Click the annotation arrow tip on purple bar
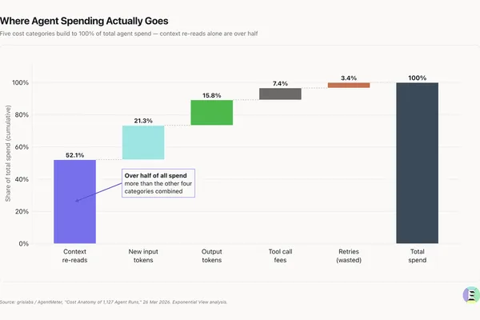 pyautogui.click(x=77, y=201)
